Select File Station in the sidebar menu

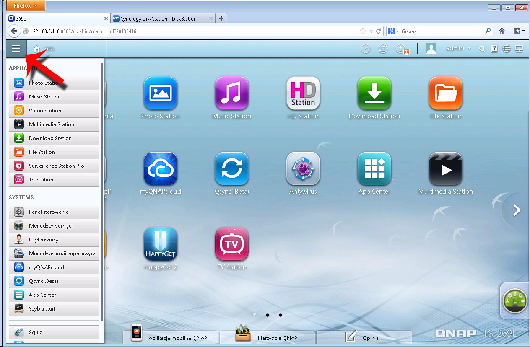point(54,152)
